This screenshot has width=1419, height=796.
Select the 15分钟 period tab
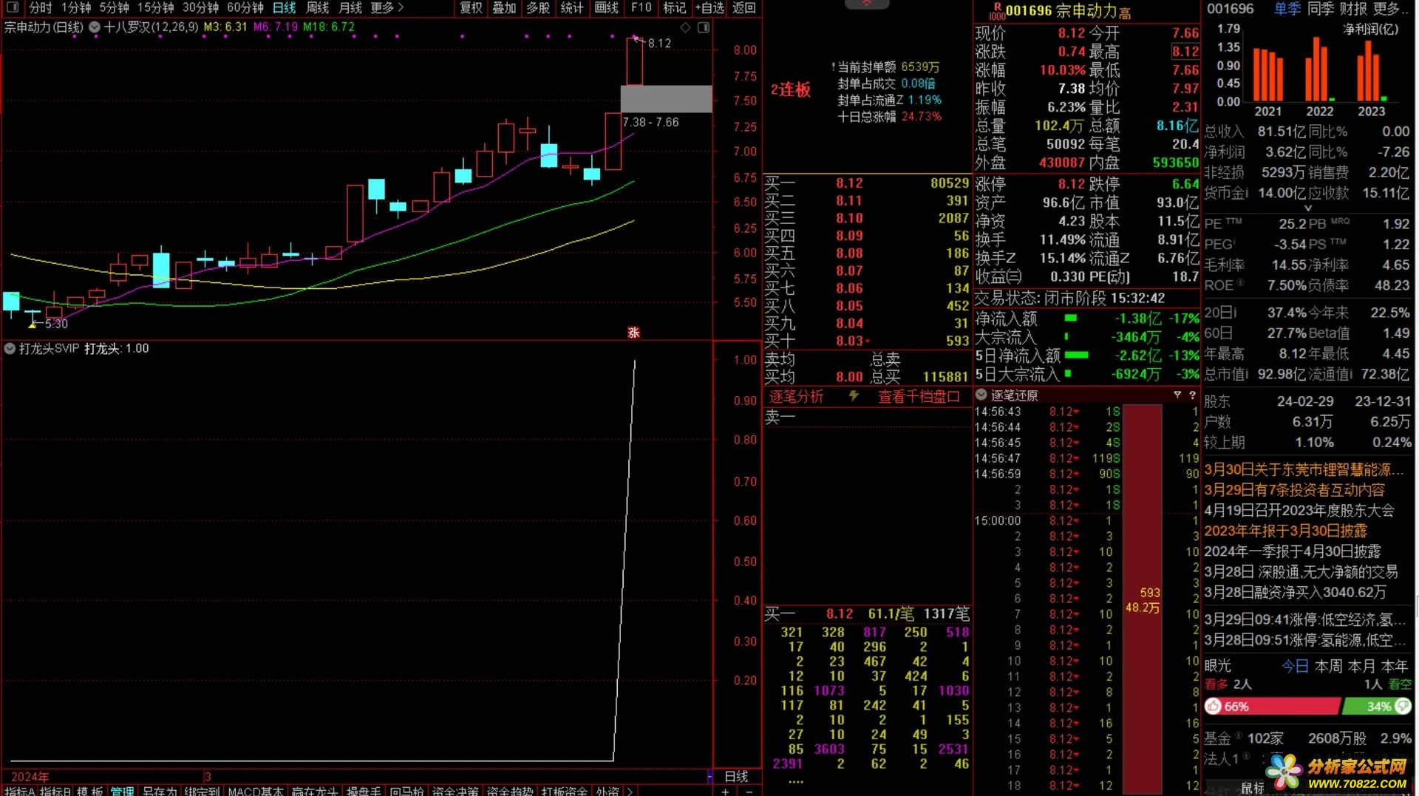pyautogui.click(x=156, y=7)
